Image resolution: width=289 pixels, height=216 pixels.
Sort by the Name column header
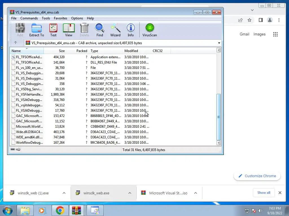27,51
